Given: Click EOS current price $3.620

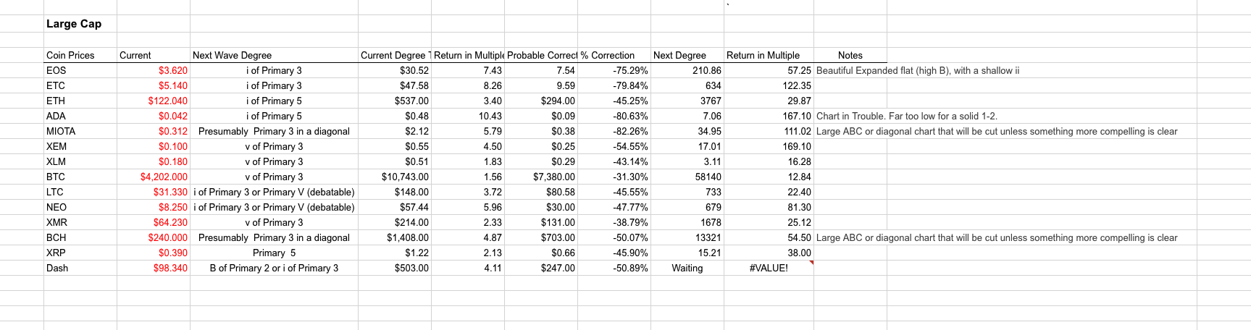Looking at the screenshot, I should pos(154,70).
